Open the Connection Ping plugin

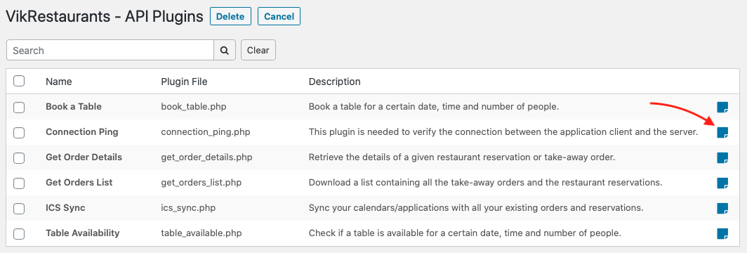coord(82,132)
